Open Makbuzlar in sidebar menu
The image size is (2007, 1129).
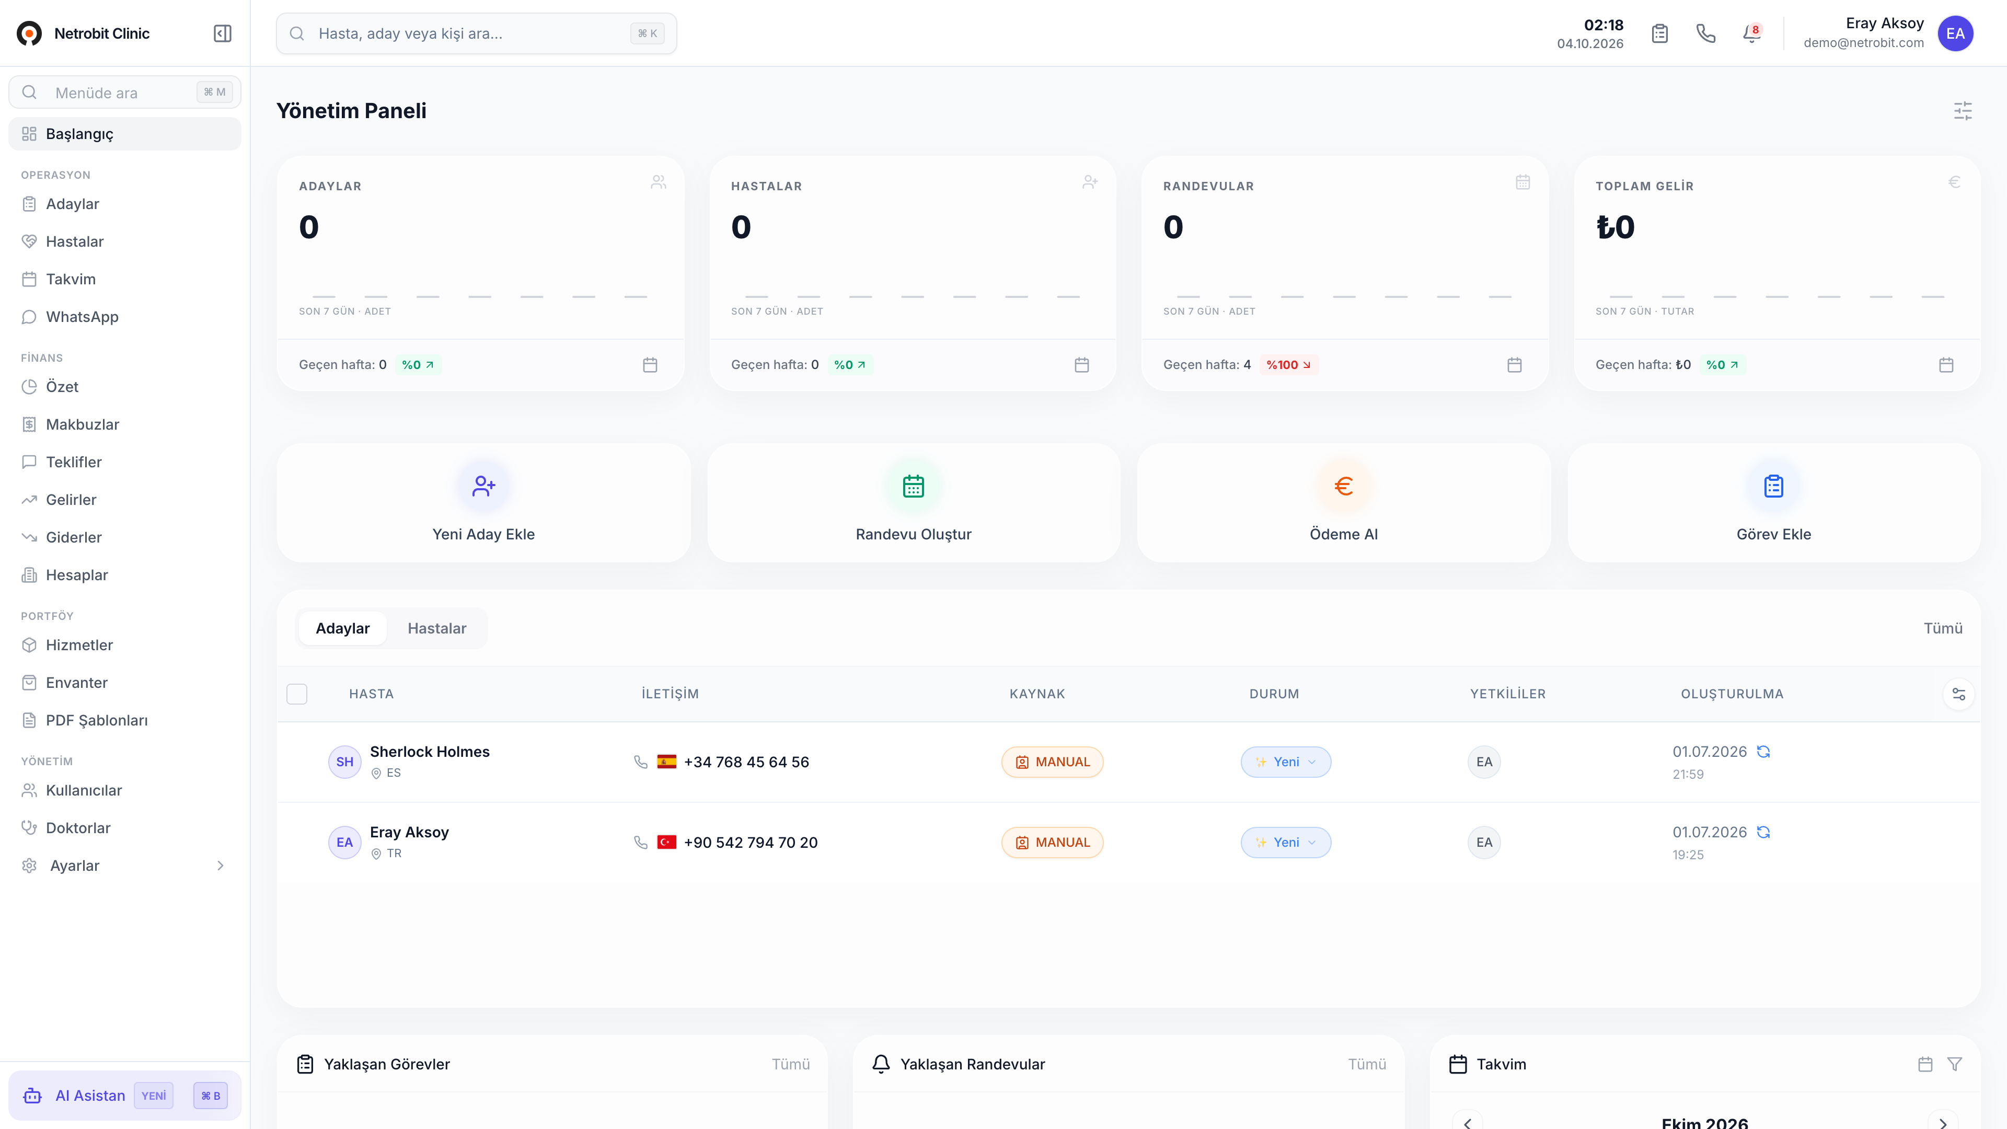(125, 424)
